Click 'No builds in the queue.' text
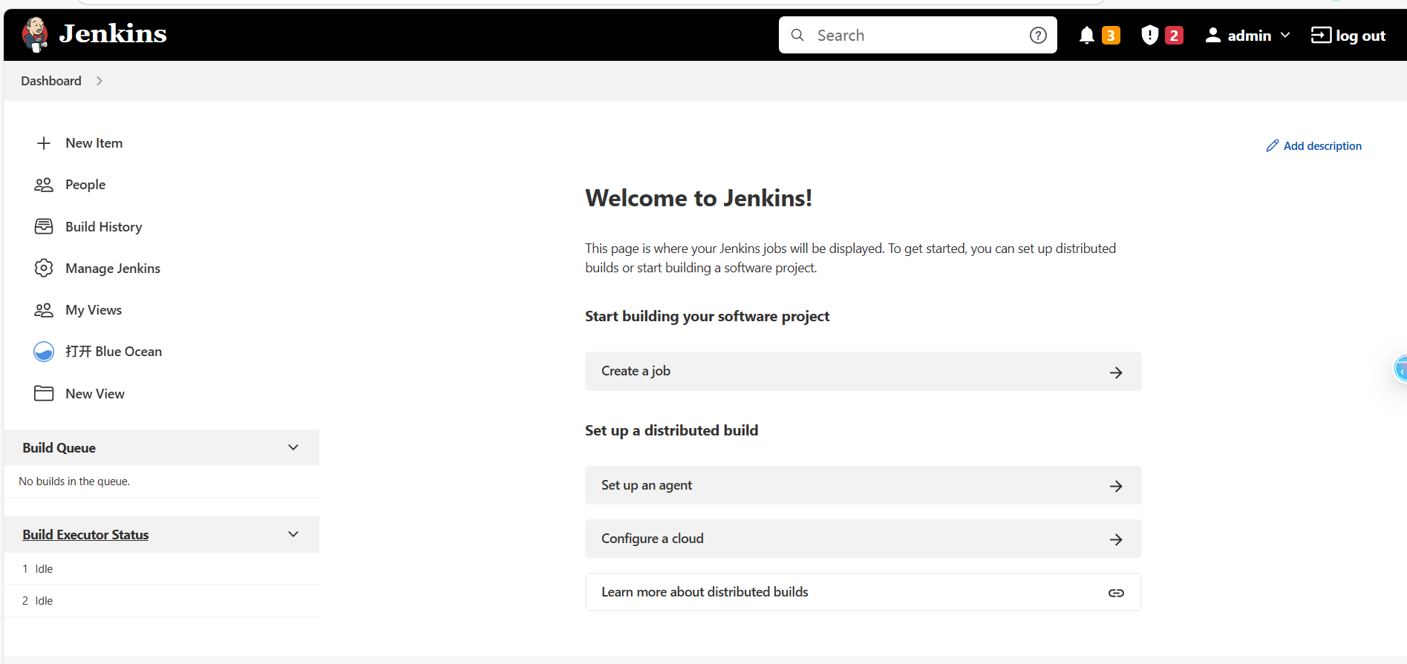The width and height of the screenshot is (1407, 664). point(74,481)
